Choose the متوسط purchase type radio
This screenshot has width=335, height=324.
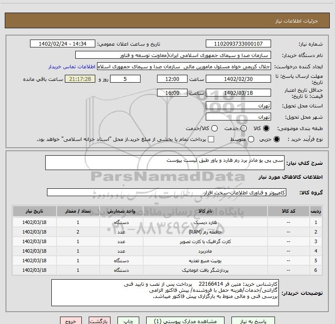pos(251,139)
